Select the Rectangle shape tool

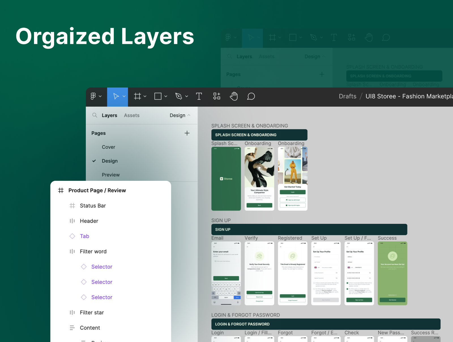[x=158, y=96]
